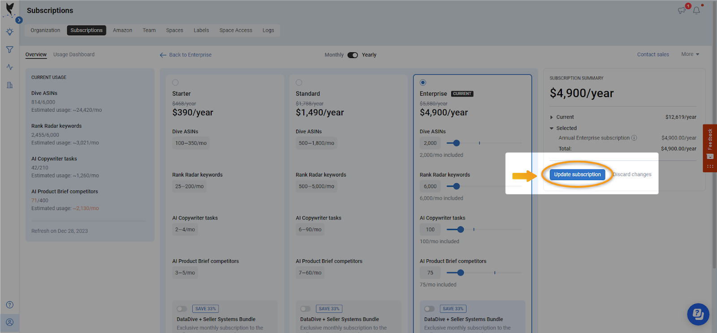Click the info icon next to Annual Enterprise subscription
The image size is (717, 333).
(634, 138)
